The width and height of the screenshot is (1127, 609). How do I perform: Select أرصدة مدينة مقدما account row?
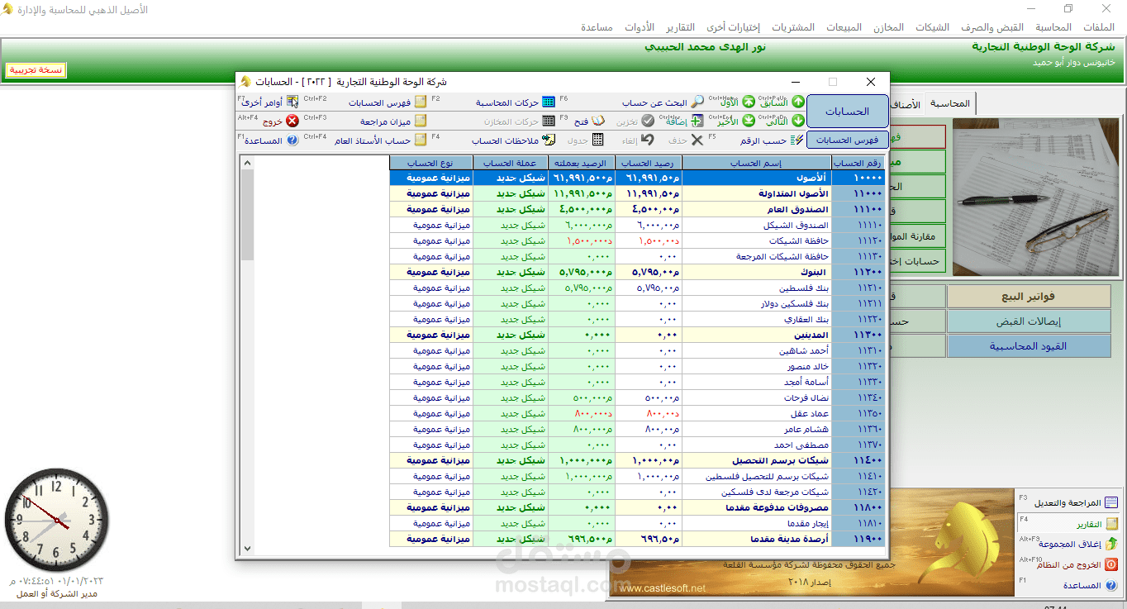tap(636, 539)
